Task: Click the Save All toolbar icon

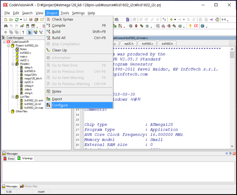Action: coord(36,19)
